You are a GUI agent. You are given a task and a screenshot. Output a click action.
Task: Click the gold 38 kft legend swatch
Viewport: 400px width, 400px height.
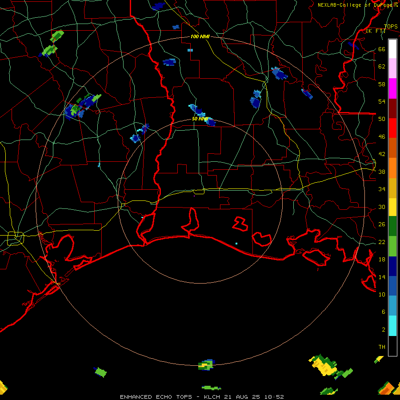(x=392, y=188)
